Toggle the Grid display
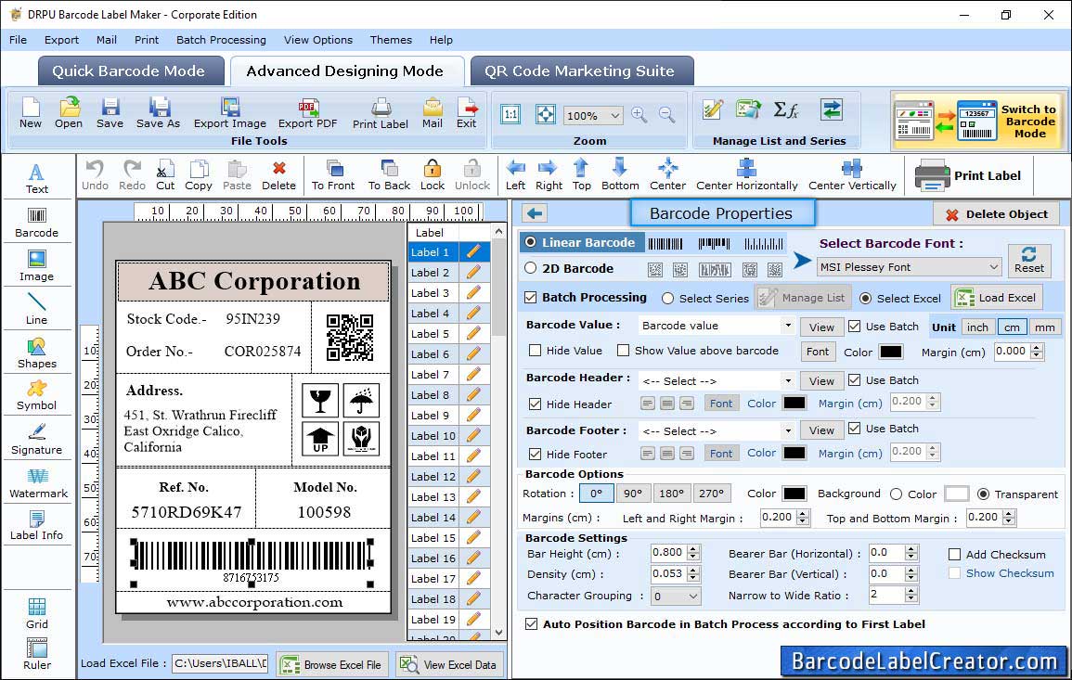Viewport: 1072px width, 680px height. (37, 614)
